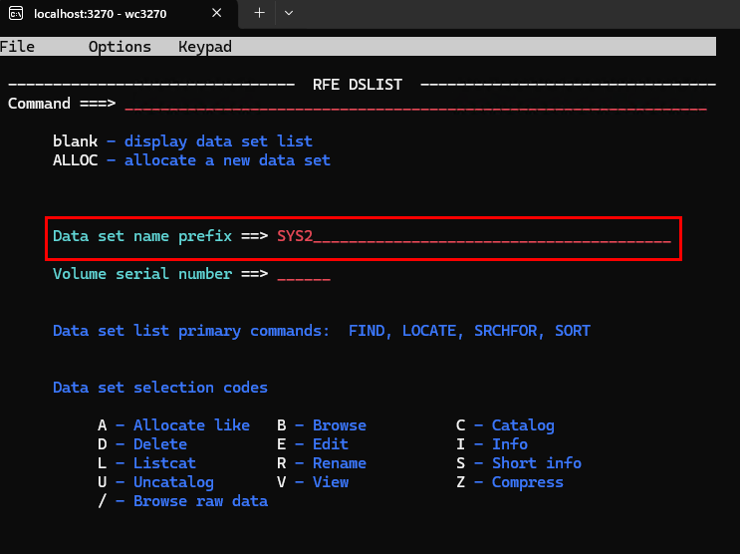Click the 'Data set name prefix' label
This screenshot has height=554, width=740.
pyautogui.click(x=142, y=236)
